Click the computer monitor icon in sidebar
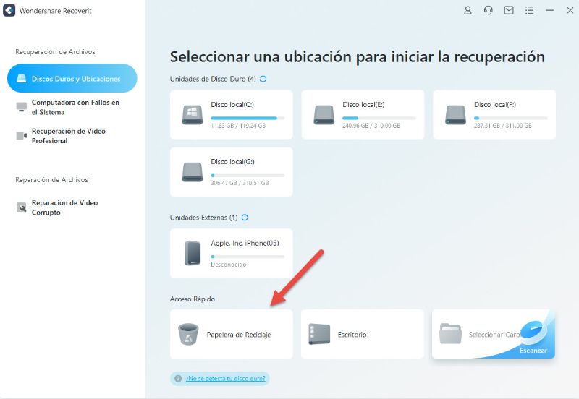The width and height of the screenshot is (579, 399). coord(22,107)
